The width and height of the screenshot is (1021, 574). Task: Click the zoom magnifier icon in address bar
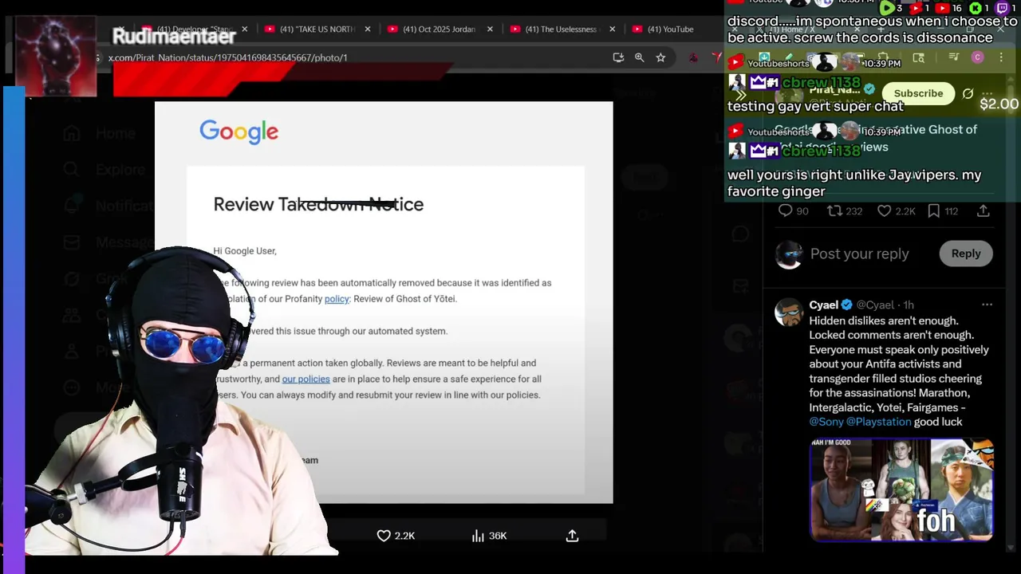tap(639, 57)
